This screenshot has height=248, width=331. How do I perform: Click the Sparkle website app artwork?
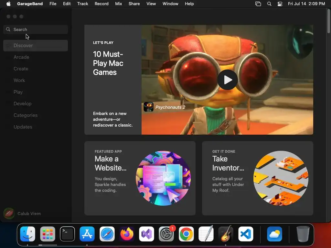[x=163, y=178]
